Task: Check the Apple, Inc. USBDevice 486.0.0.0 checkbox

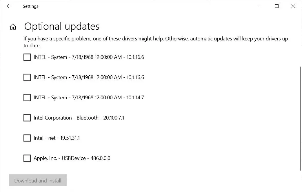Action: coord(27,158)
